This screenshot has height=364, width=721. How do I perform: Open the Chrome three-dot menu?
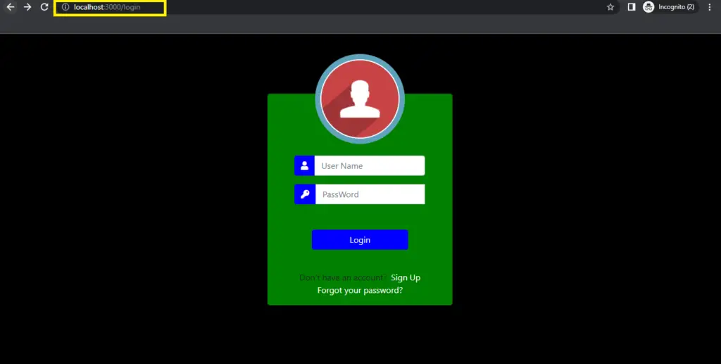(709, 7)
